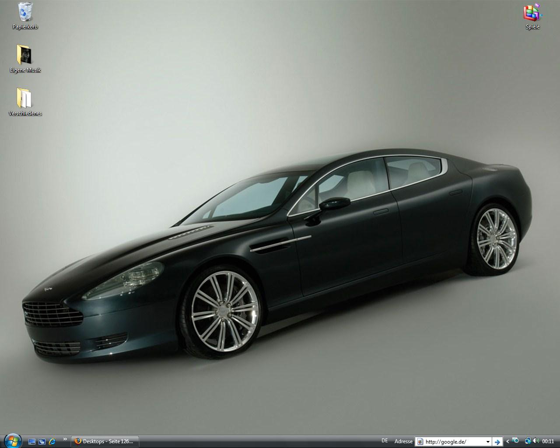Click the Show Desktop quick launch icon

[32, 441]
